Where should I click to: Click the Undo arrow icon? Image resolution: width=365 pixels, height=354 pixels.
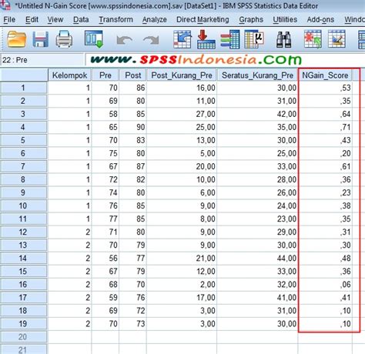pos(125,40)
